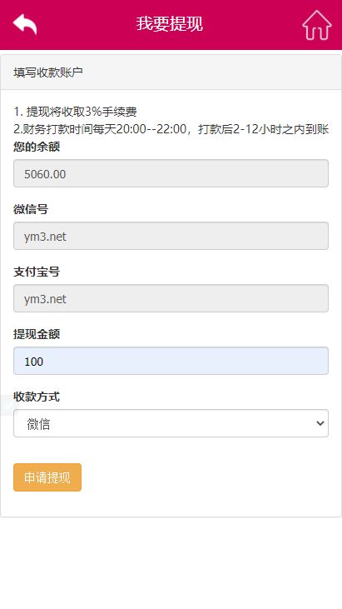Viewport: 342px width, 609px height.
Task: Select the 财务打款时间 notice line
Action: tap(171, 129)
